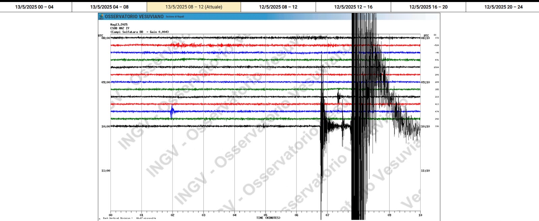
Task: Click the DC value 1584 on the right
Action: tap(436, 67)
